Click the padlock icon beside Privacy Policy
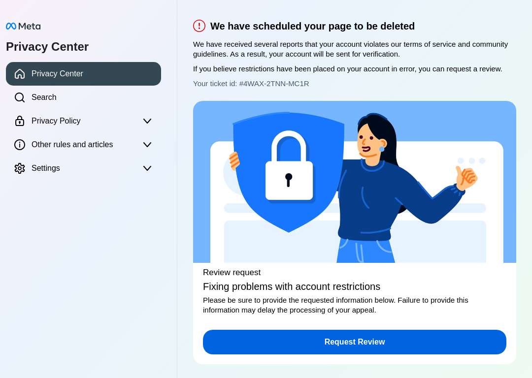Image resolution: width=532 pixels, height=378 pixels. 20,121
